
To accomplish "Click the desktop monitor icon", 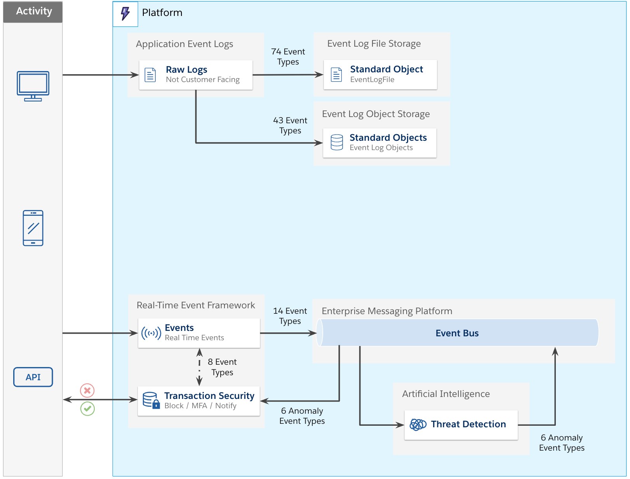I will (x=33, y=86).
